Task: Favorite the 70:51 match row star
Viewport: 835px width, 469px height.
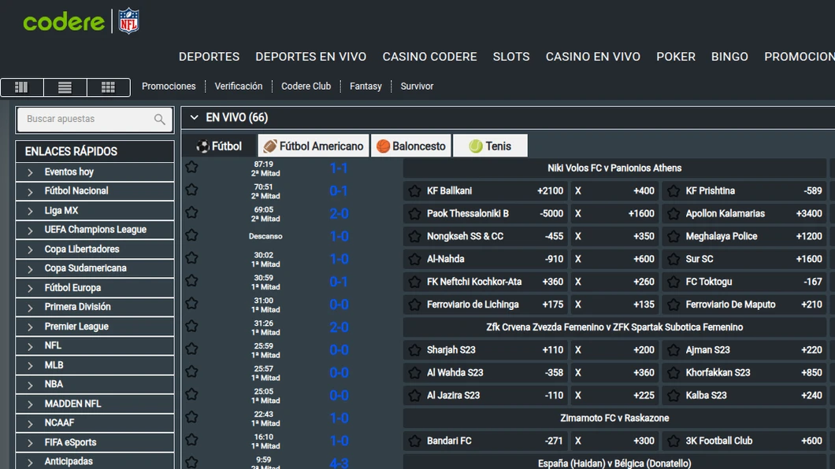Action: 191,190
